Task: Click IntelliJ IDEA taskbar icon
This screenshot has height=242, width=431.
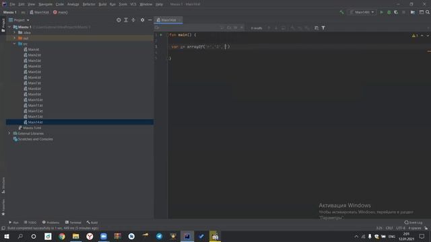Action: click(x=187, y=236)
